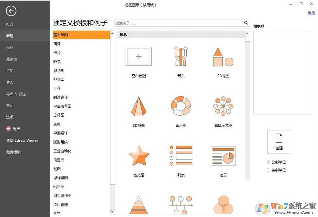Image resolution: width=318 pixels, height=217 pixels.
Task: Select the 圆形图 circular diagram template
Action: pos(180,106)
